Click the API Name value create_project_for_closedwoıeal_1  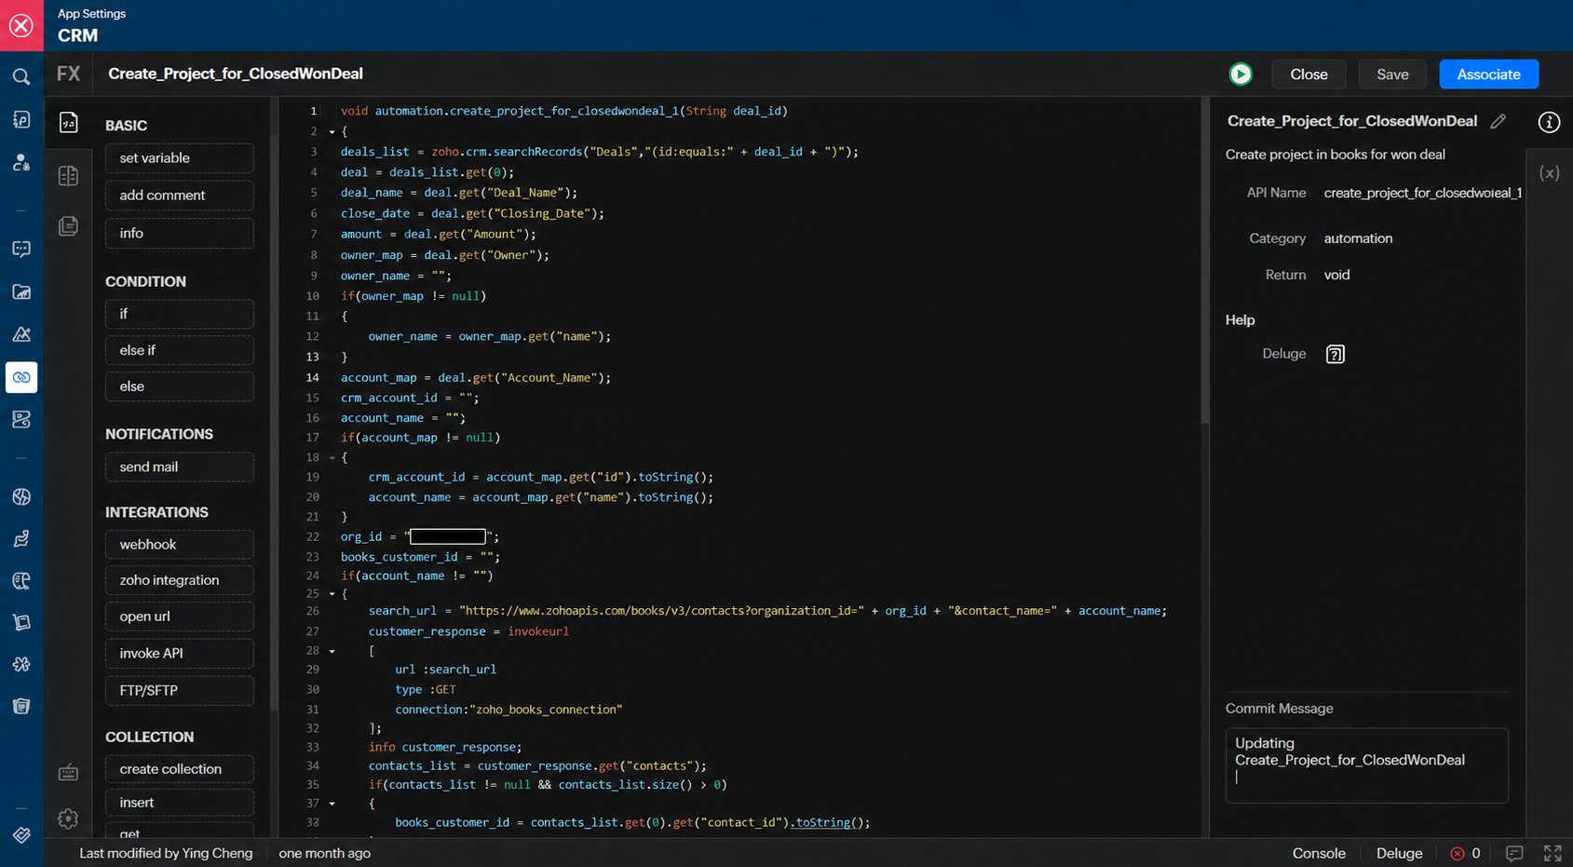[1422, 193]
